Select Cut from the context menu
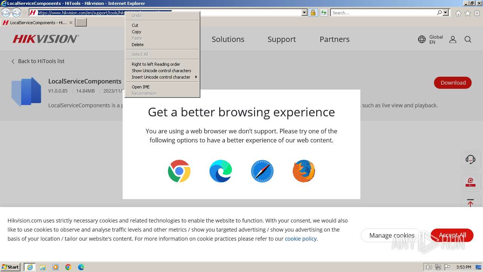The image size is (483, 272). pos(162,25)
